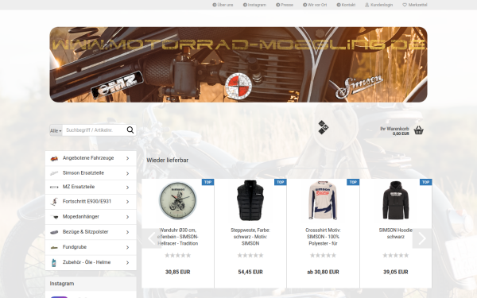Open the Crossshirt product image
Image resolution: width=477 pixels, height=298 pixels.
coord(323,201)
